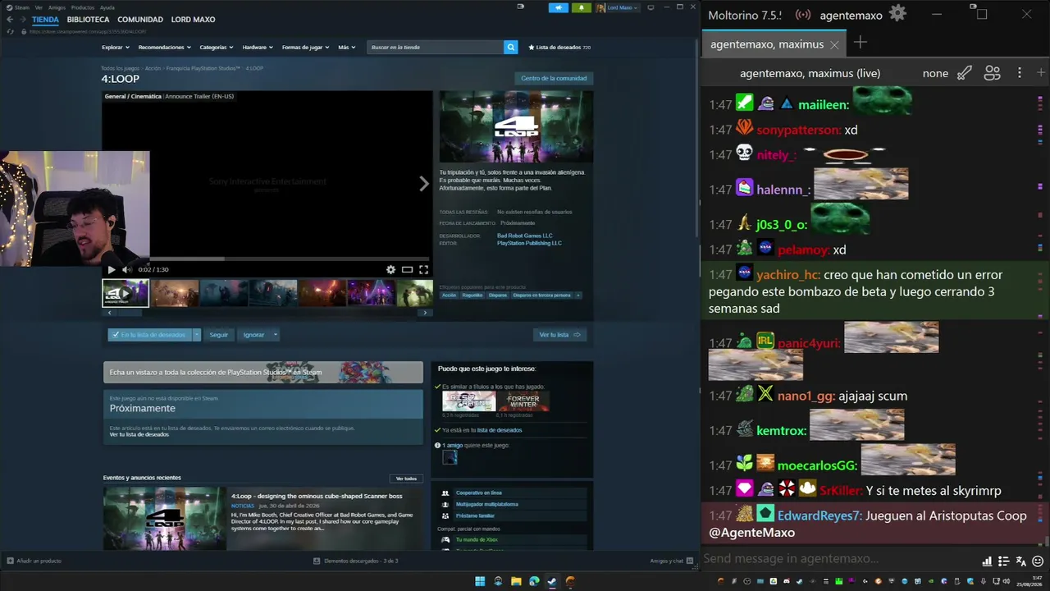Viewport: 1050px width, 591px height.
Task: Open the Roguelike tag
Action: coord(472,295)
